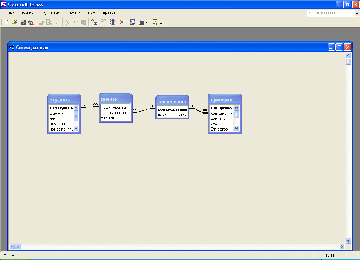Click the scroll-up arrow in студенты table

click(76, 108)
